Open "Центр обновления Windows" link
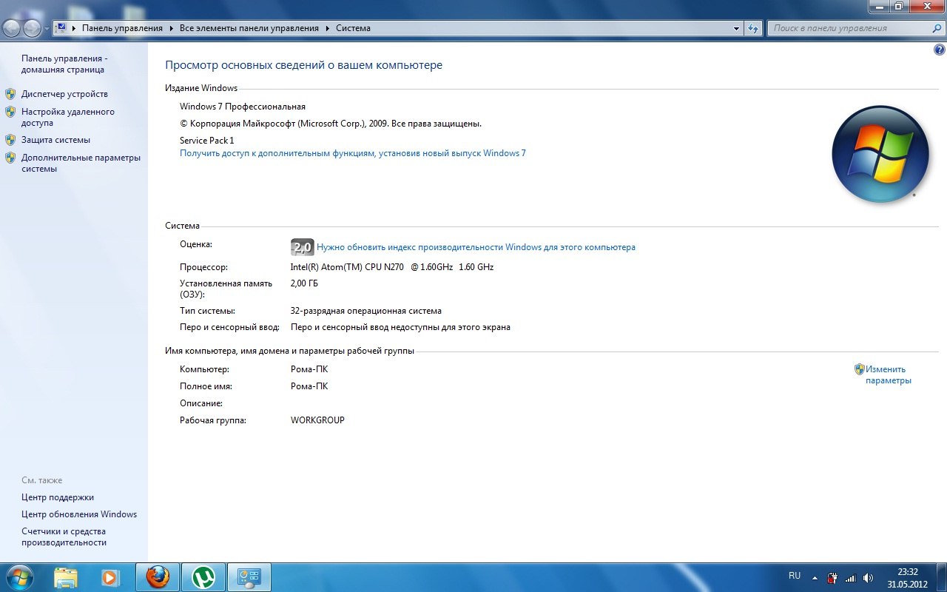 coord(79,514)
